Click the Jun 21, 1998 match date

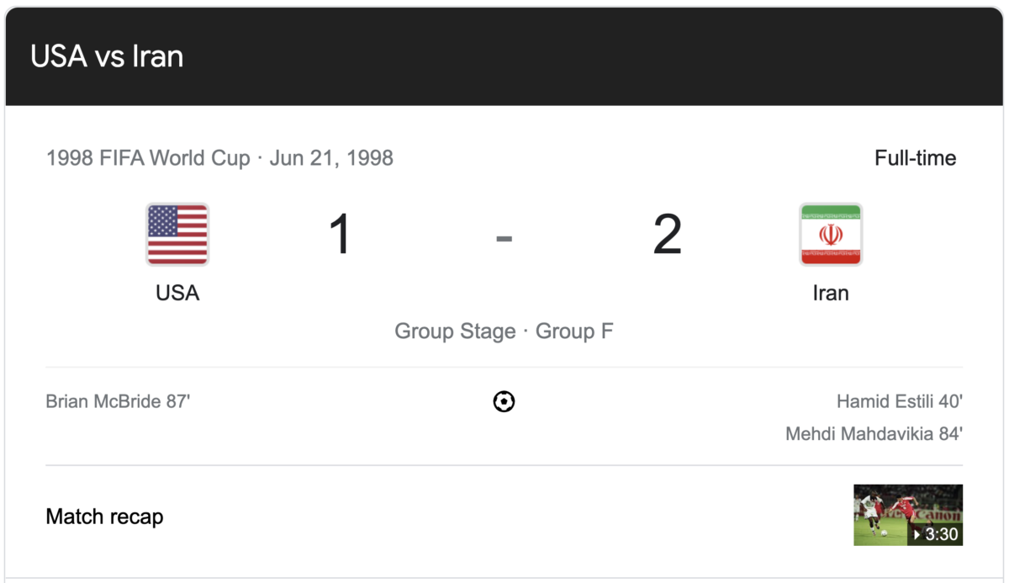pos(331,158)
